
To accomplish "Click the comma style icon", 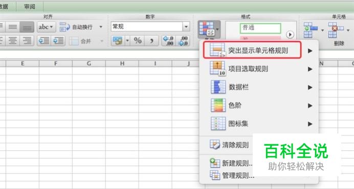I will [151, 41].
